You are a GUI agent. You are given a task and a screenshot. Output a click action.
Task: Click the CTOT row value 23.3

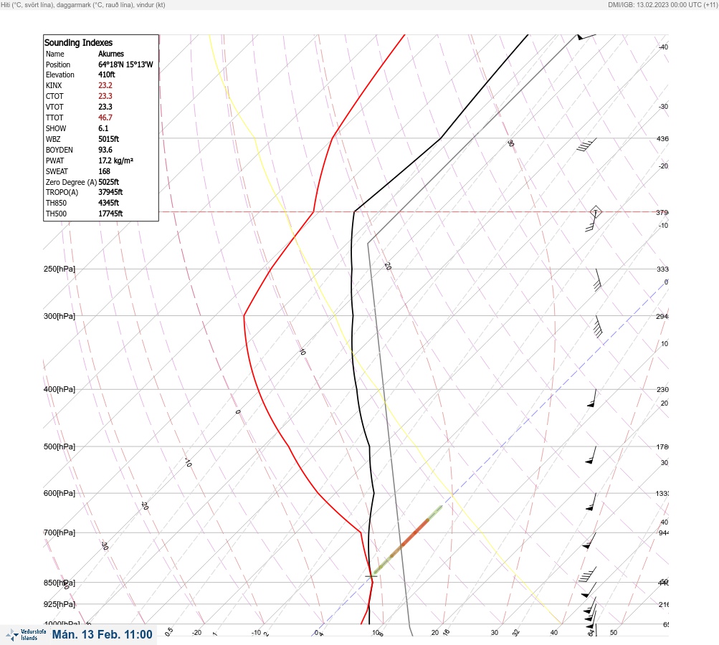tap(105, 96)
